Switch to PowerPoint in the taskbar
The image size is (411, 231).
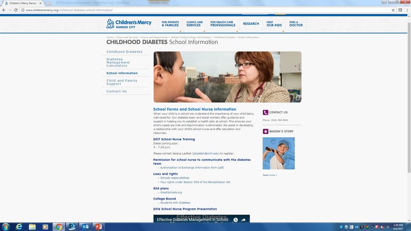pyautogui.click(x=99, y=227)
